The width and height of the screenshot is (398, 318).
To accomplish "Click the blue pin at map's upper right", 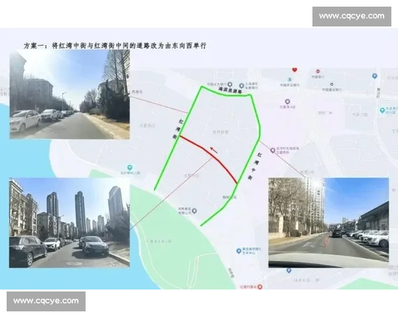I will pos(375,76).
